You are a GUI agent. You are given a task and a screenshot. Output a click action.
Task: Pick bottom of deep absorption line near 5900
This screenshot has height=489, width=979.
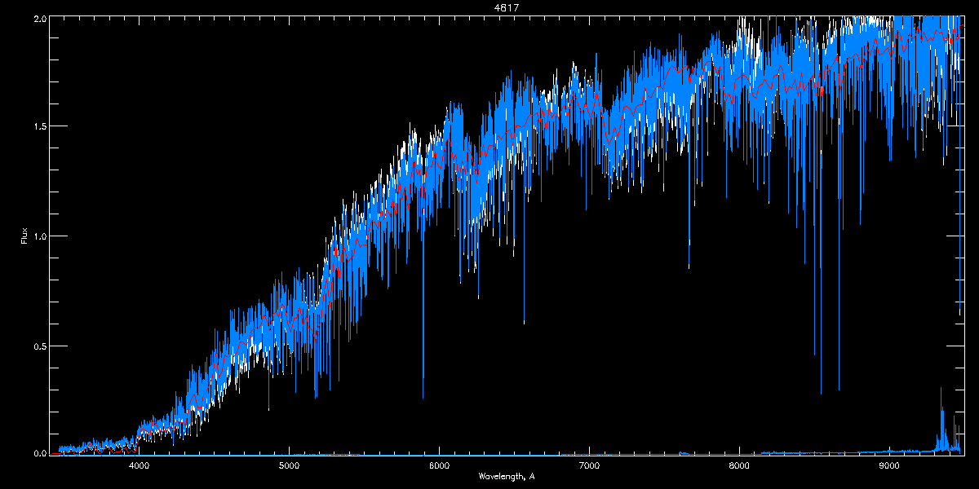[x=423, y=397]
